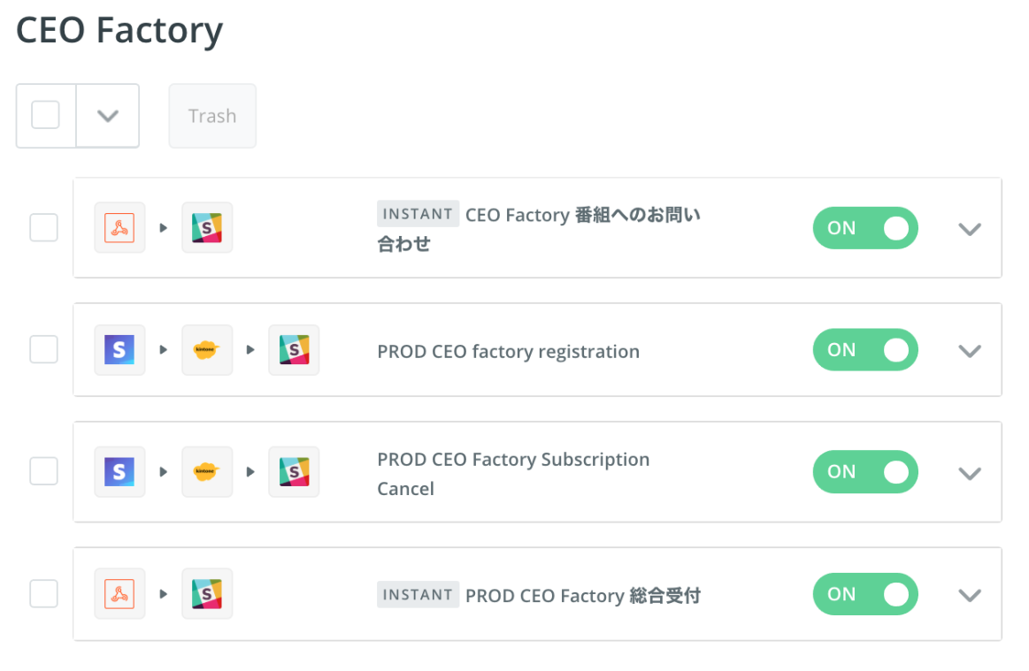
Task: Click kintone icon in PROD CEO factory registration row
Action: 207,349
